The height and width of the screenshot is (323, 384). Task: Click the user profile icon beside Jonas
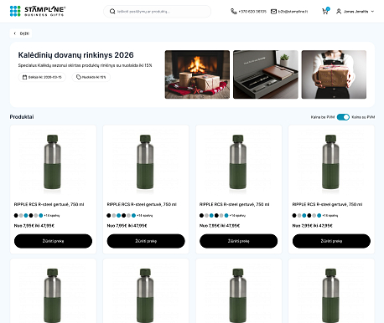coord(339,12)
